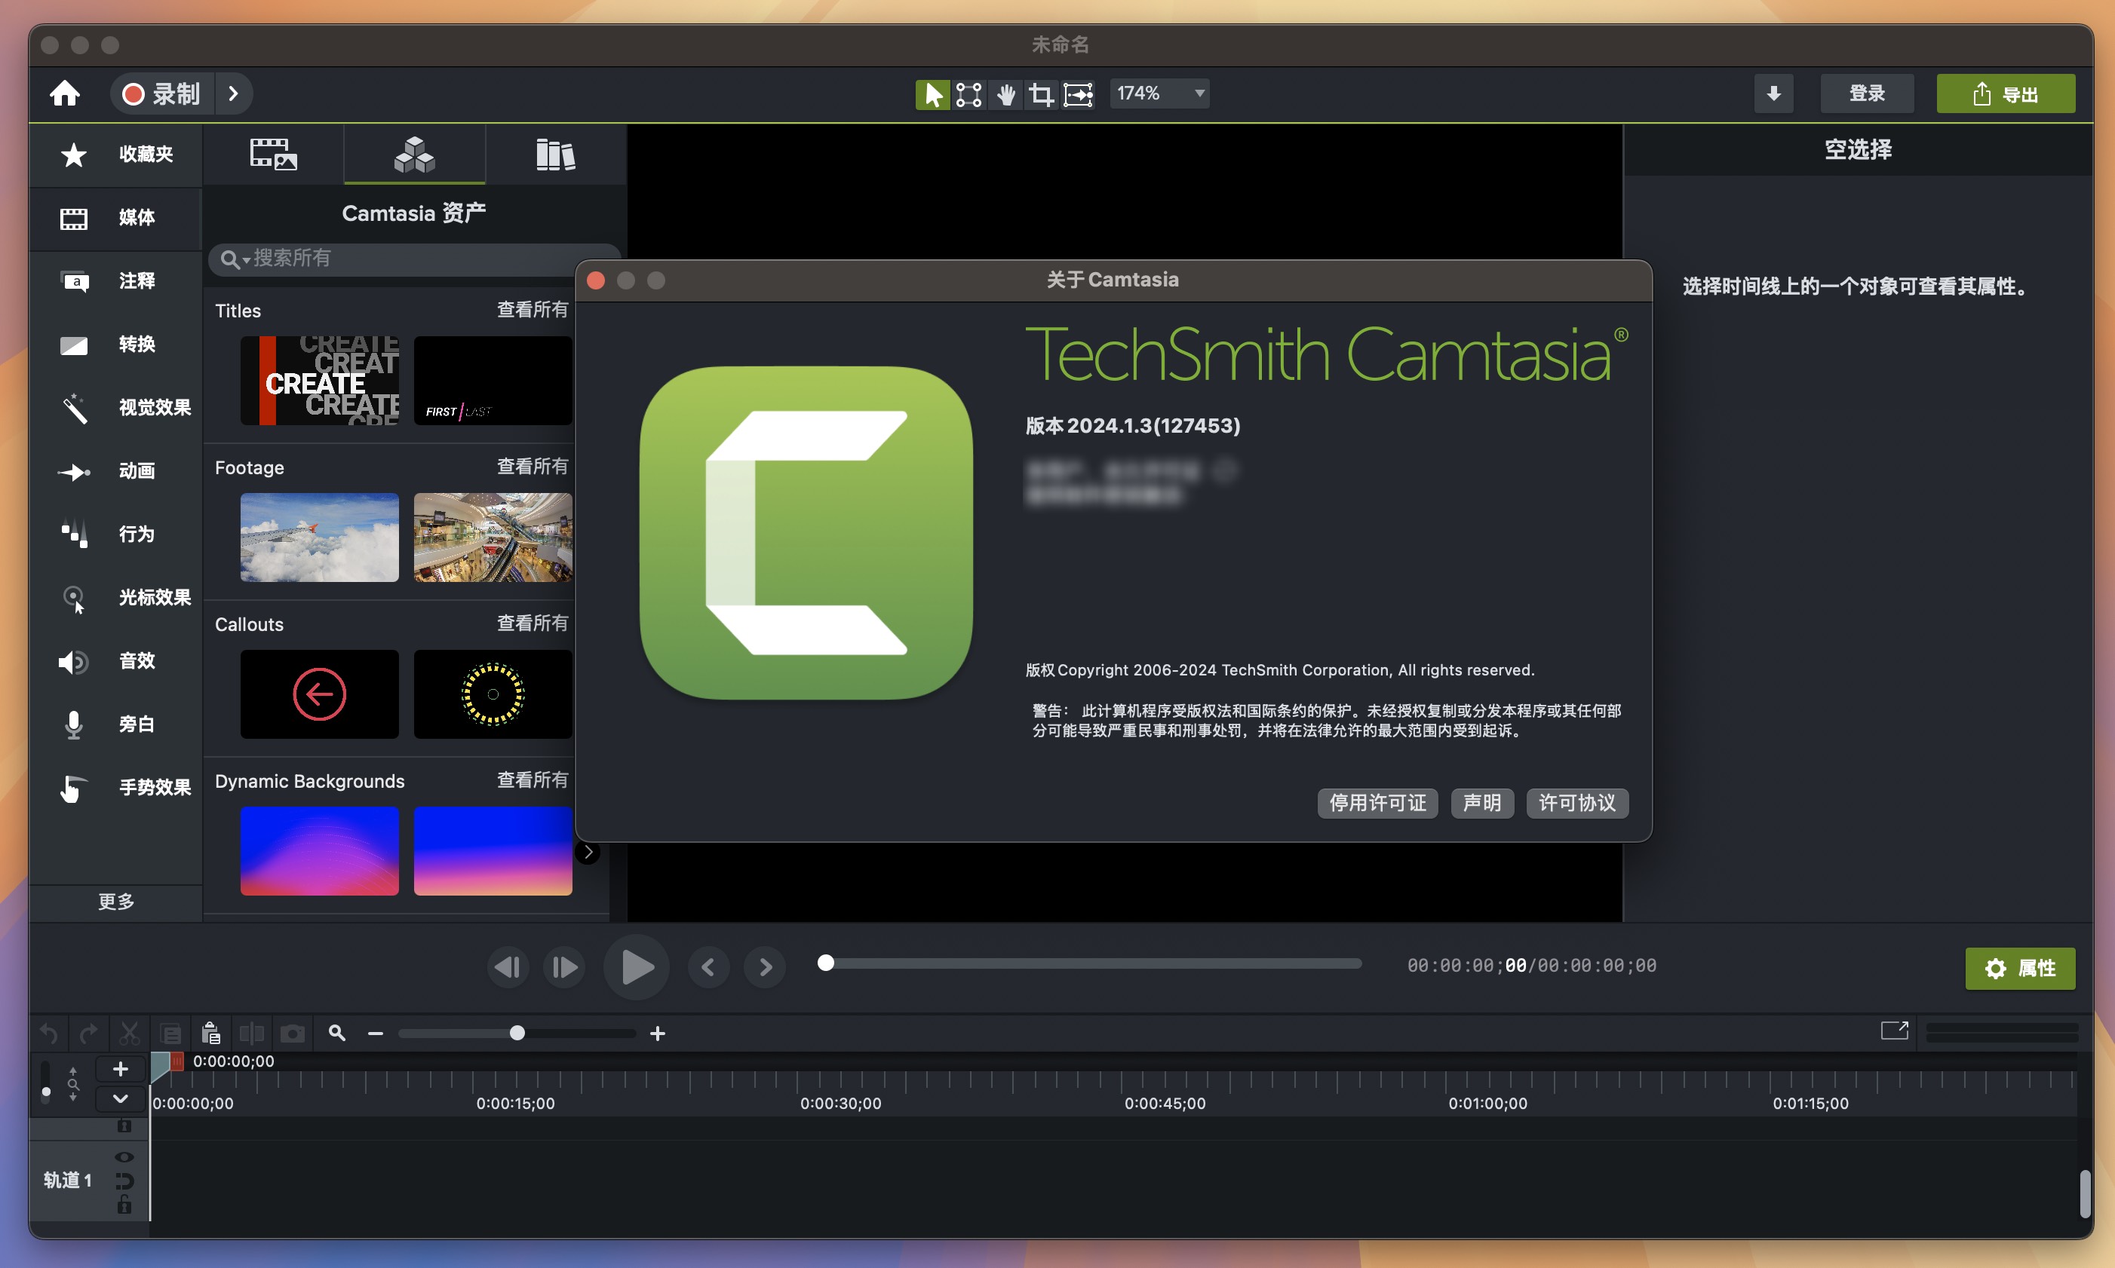Switch to the library books tab
Screen dimensions: 2115x1268
[556, 155]
